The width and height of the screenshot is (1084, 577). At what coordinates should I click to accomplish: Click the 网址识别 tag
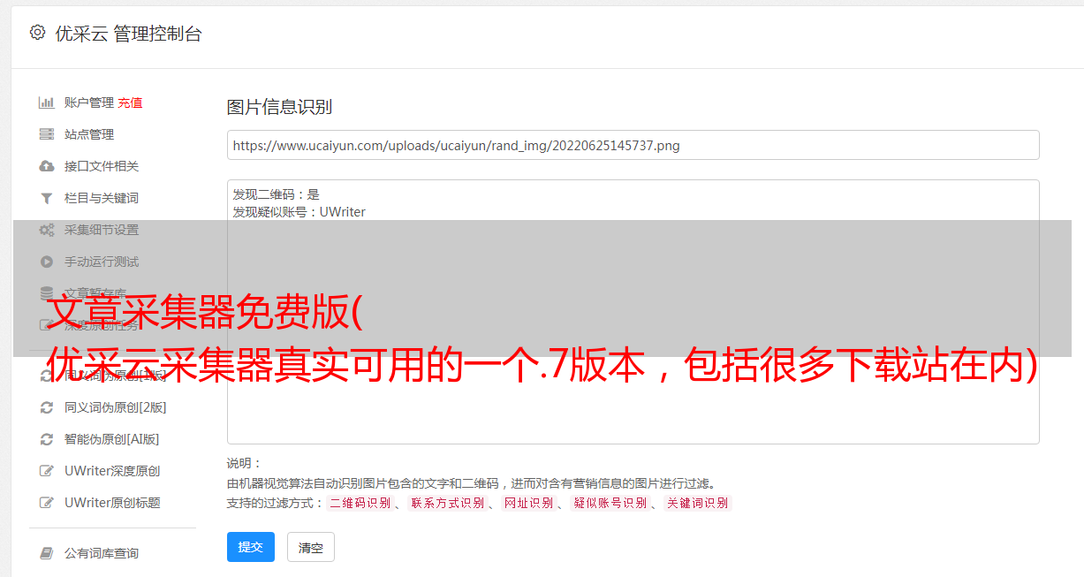pos(528,503)
